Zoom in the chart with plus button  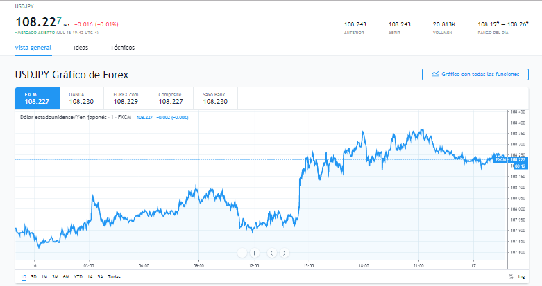pos(255,253)
